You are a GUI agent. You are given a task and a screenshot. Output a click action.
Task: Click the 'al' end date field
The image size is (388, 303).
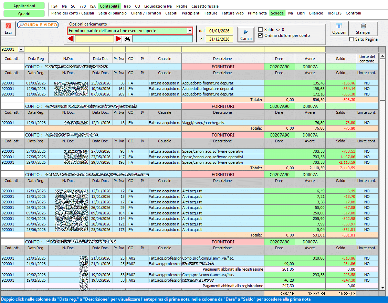(219, 39)
